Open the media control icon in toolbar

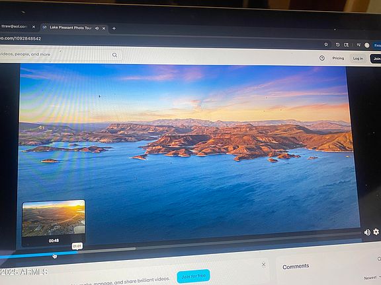(359, 45)
